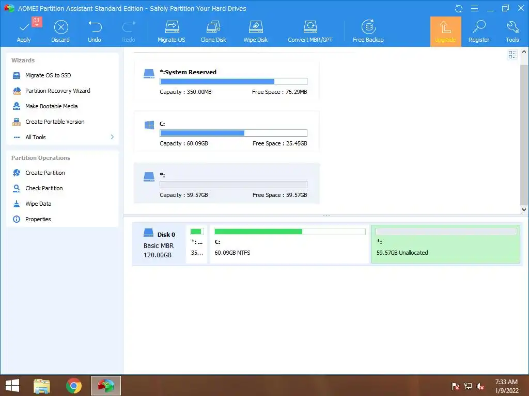Image resolution: width=529 pixels, height=396 pixels.
Task: Undo the last operation
Action: pos(95,31)
